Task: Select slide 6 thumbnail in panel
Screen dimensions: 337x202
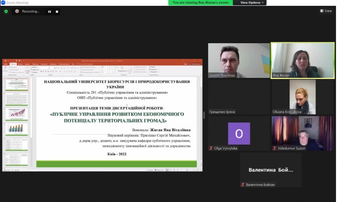Action: point(16,159)
